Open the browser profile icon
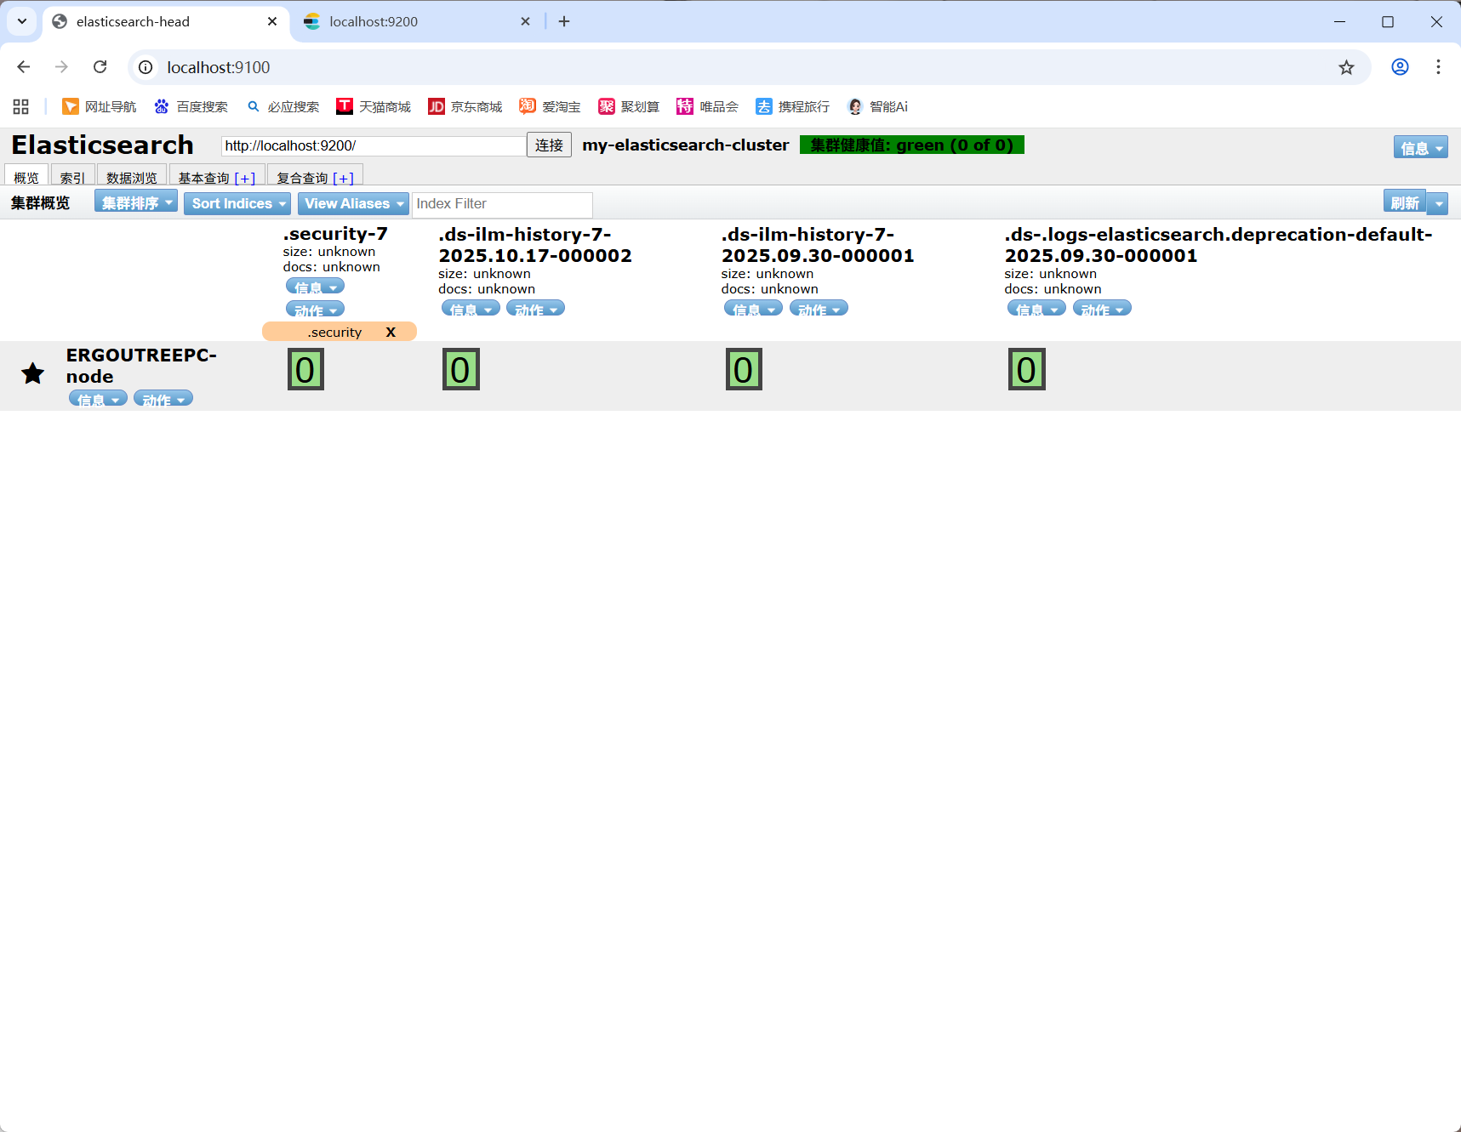Screen dimensions: 1461x1132 pyautogui.click(x=1400, y=67)
